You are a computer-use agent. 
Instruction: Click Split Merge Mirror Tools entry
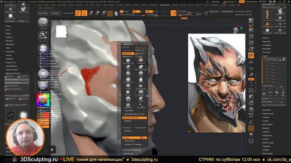tap(134, 114)
